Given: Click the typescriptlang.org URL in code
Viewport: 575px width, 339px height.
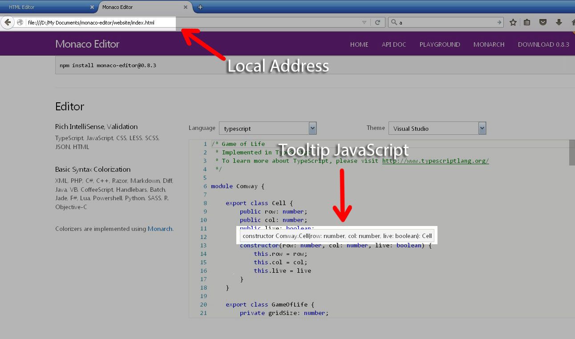Looking at the screenshot, I should point(435,161).
